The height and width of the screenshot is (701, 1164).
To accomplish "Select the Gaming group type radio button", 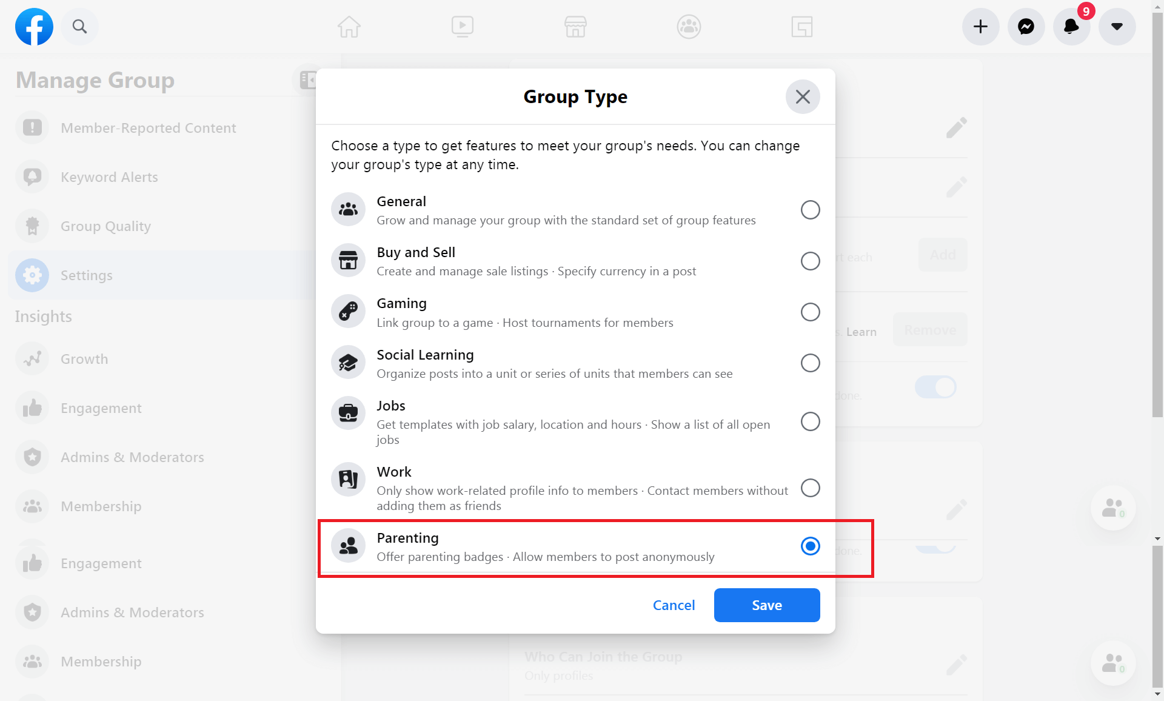I will [810, 312].
